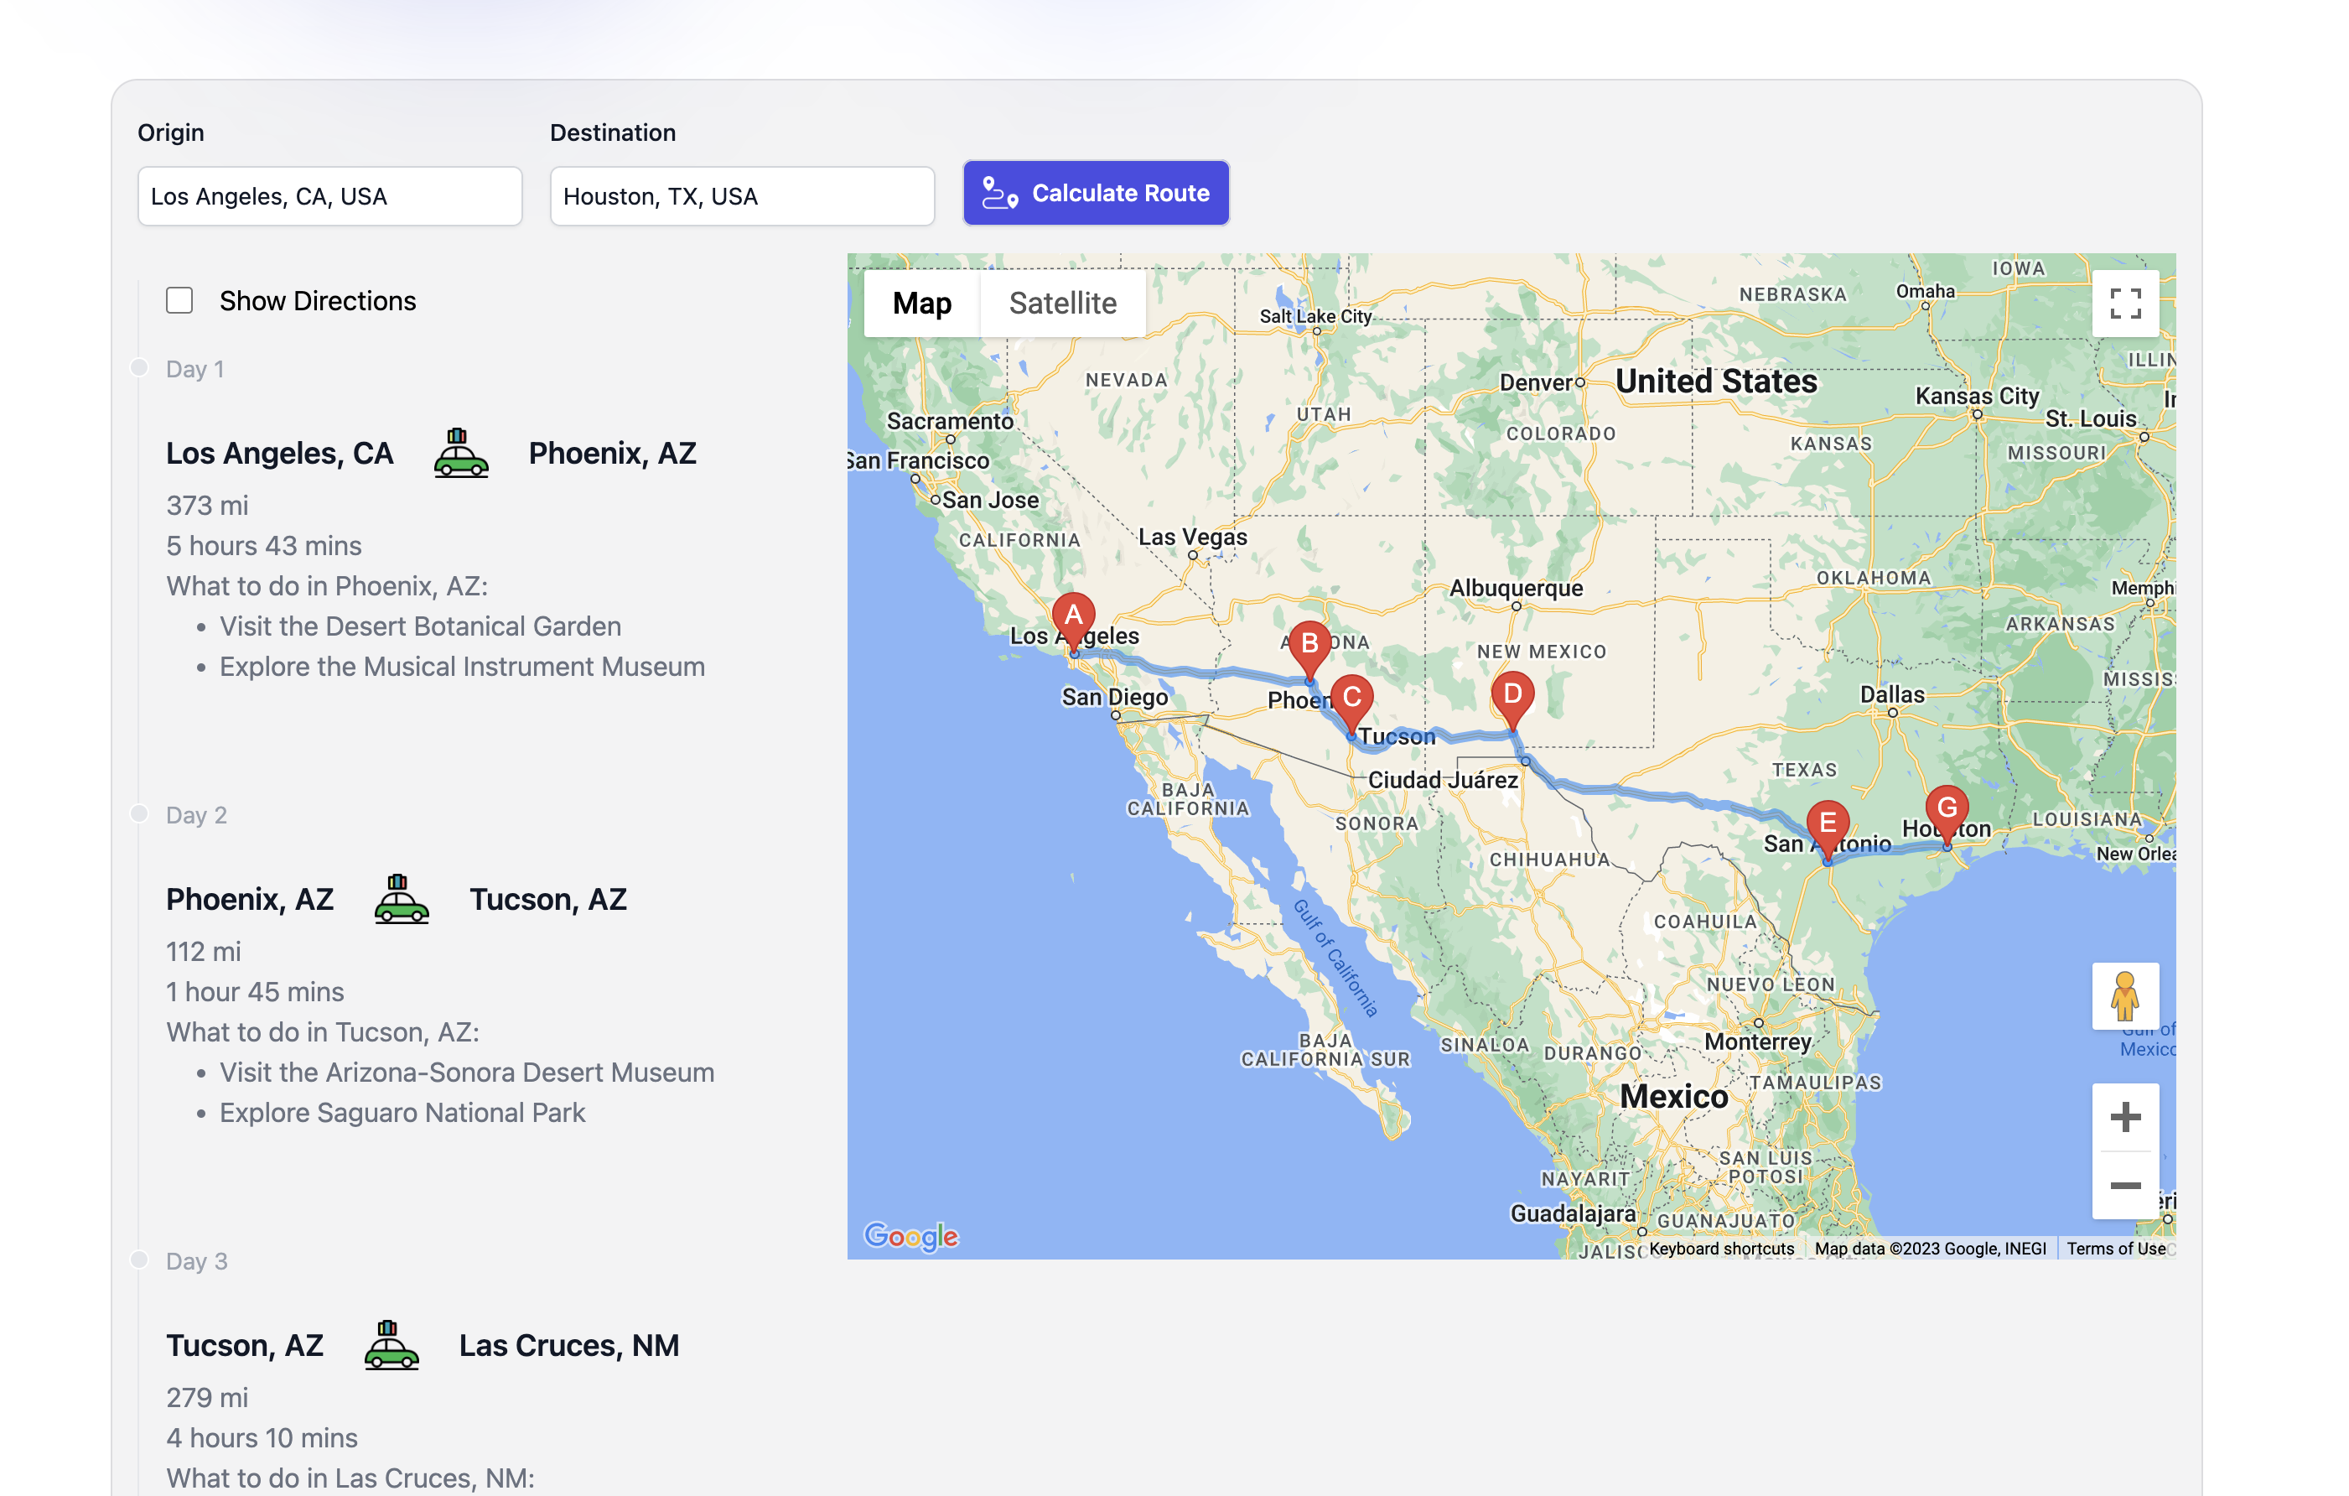This screenshot has width=2349, height=1496.
Task: Zoom in on the map
Action: click(2124, 1117)
